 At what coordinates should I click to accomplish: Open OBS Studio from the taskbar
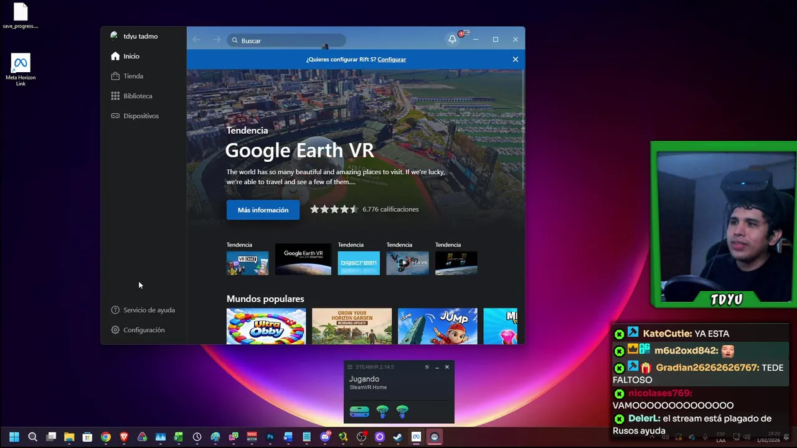361,437
